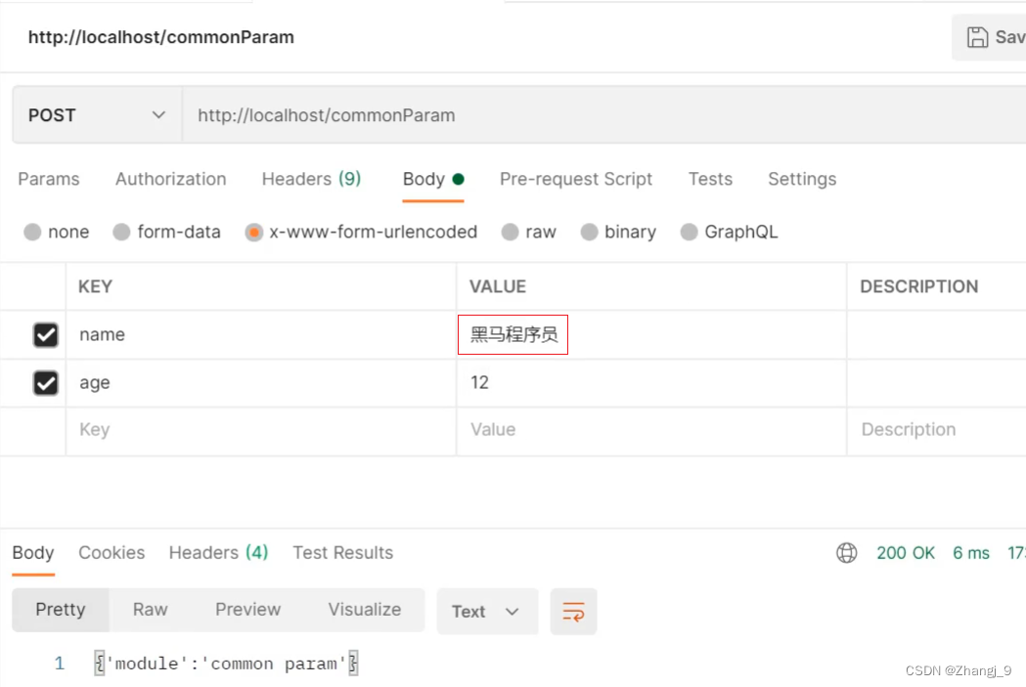Open the response Body tab

click(x=33, y=553)
